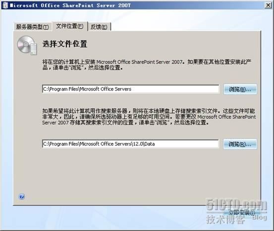Click the Microsoft Office SharePoint Server 2007 title text
Viewport: 274px width, 231px height.
[x=70, y=5]
